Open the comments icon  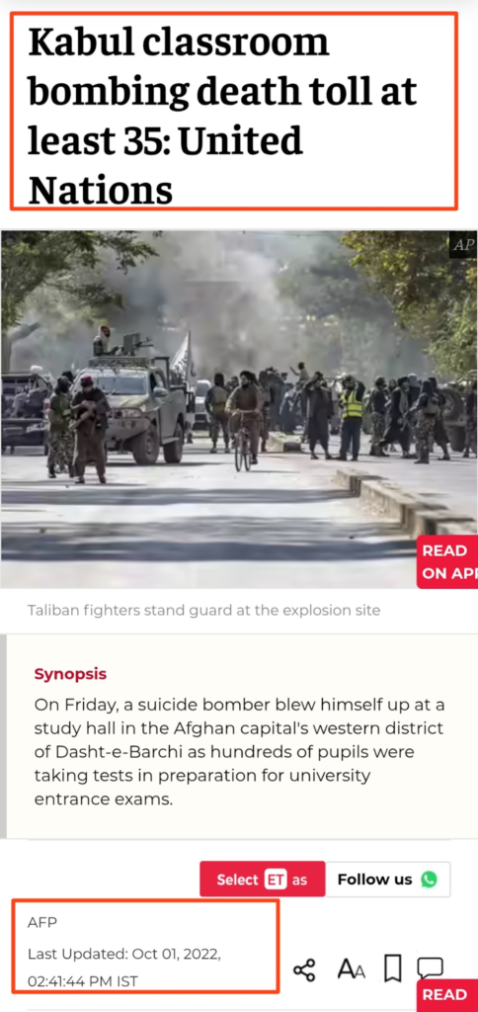[x=431, y=968]
